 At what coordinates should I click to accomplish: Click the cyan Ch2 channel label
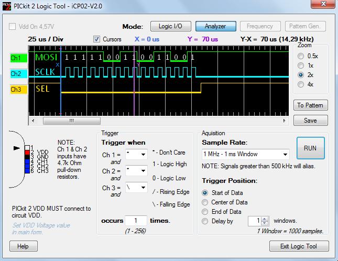[x=19, y=74]
